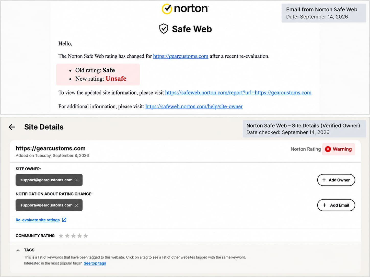Image resolution: width=370 pixels, height=277 pixels.
Task: Rate five stars in Community Rating
Action: click(x=86, y=236)
